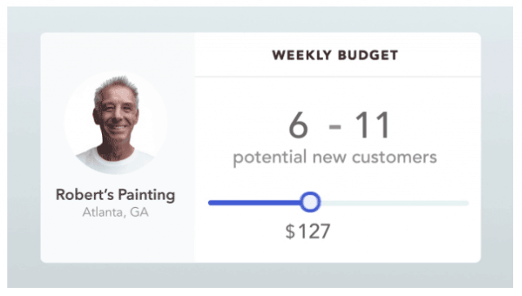522x296 pixels.
Task: Click the word customers in the estimate label
Action: (395, 157)
